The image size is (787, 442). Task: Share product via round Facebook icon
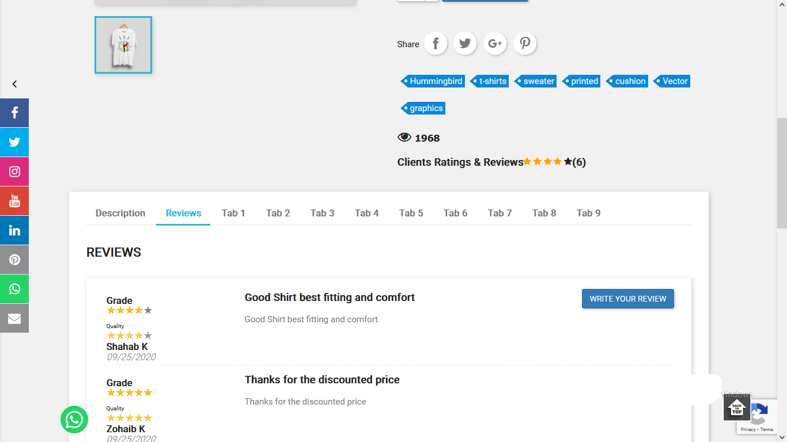click(436, 44)
